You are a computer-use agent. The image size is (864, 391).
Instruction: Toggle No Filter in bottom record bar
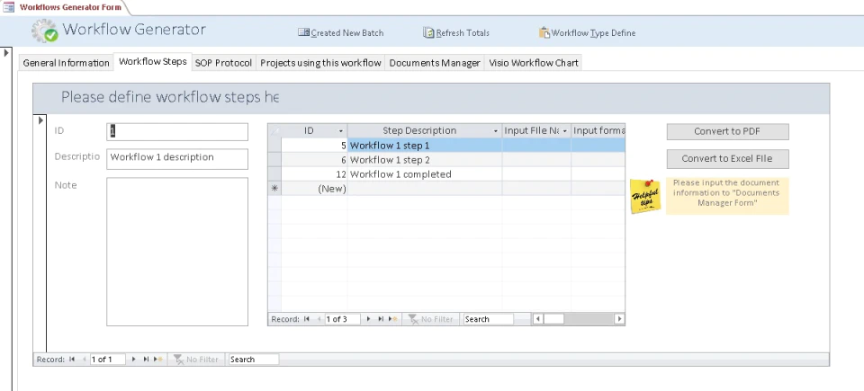click(196, 359)
